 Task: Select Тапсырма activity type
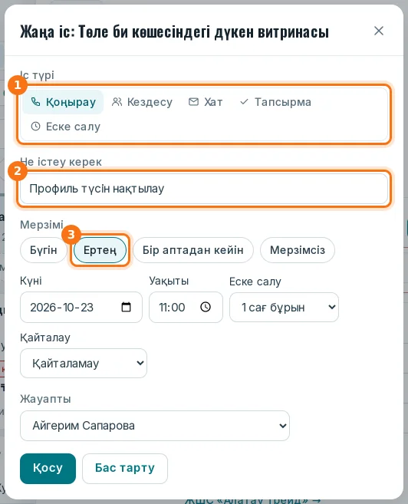[275, 102]
